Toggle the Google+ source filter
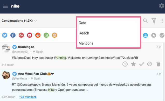Viewport: 165px width, 101px height. click(x=21, y=35)
